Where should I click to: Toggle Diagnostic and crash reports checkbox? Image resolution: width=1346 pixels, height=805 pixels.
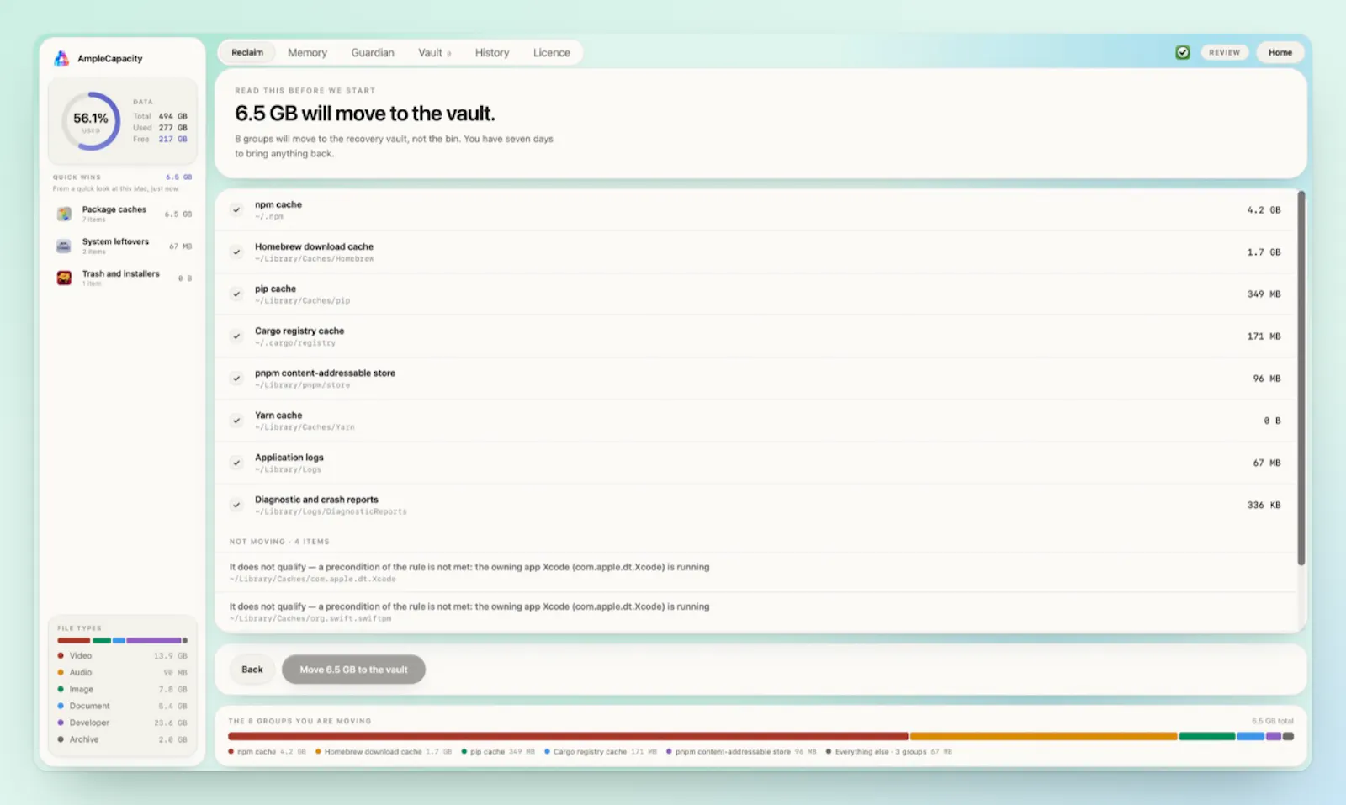point(236,505)
